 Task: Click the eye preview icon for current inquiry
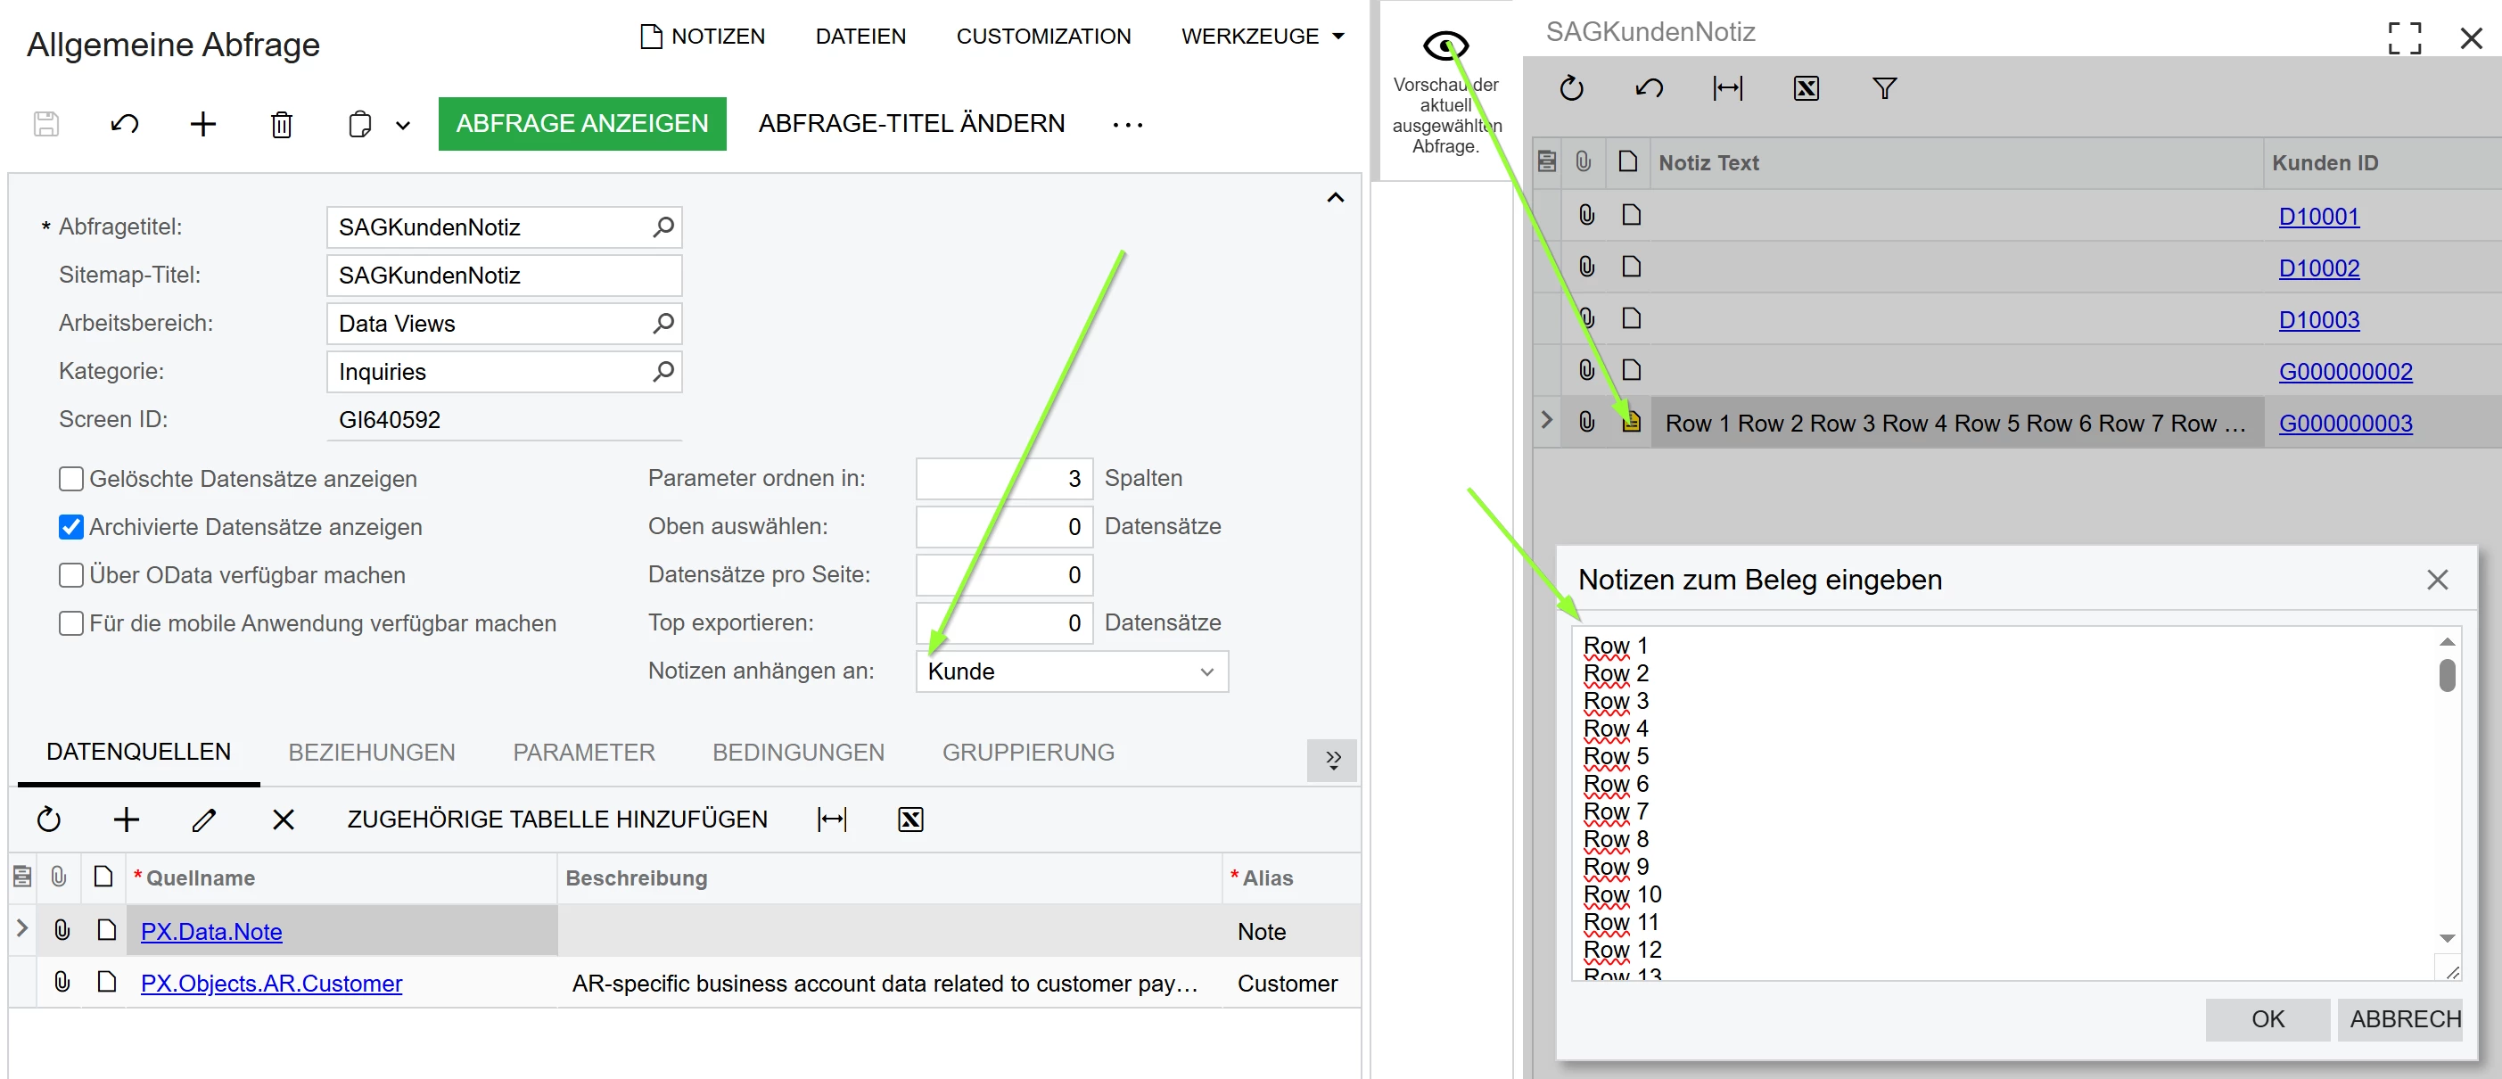coord(1445,45)
